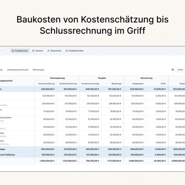Click the Kostenberechnung column header
This screenshot has width=185, height=185.
(68, 83)
